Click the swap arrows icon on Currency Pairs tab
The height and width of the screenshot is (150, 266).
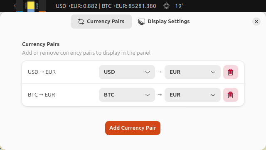(x=81, y=22)
